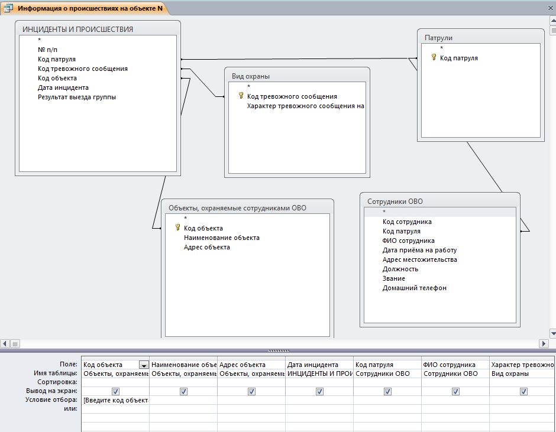This screenshot has width=556, height=432.
Task: Click the pane splitter grip above the grid
Action: pyautogui.click(x=279, y=351)
